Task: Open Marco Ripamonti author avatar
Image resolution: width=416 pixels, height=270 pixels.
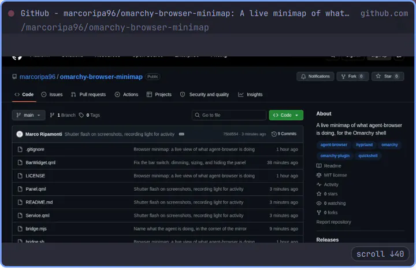Action: tap(20, 134)
